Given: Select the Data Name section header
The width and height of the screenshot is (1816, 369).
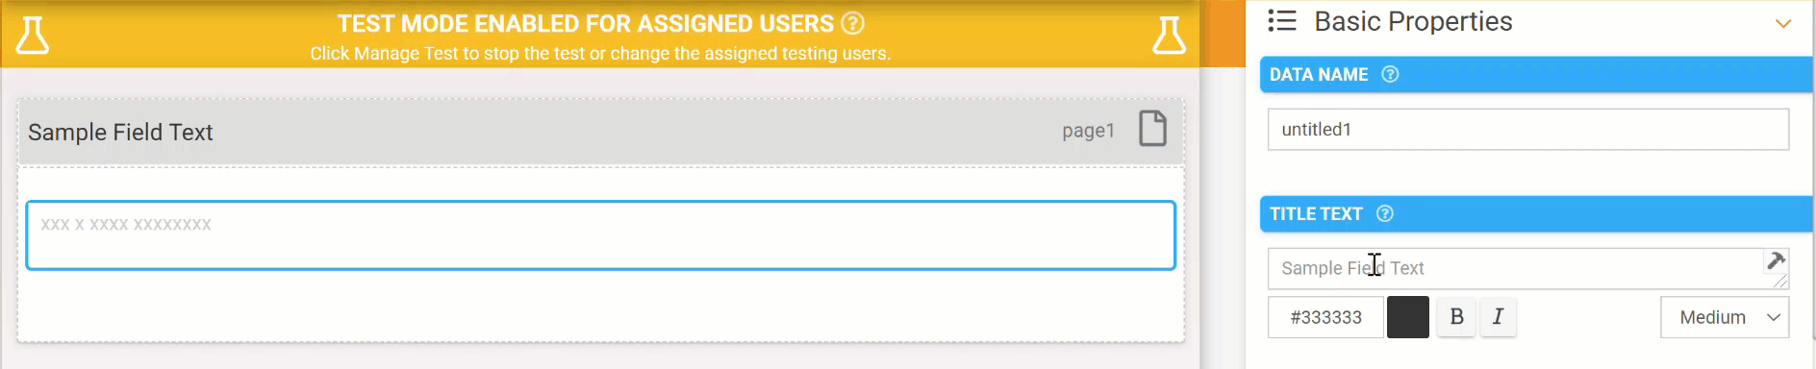Looking at the screenshot, I should [x=1536, y=74].
